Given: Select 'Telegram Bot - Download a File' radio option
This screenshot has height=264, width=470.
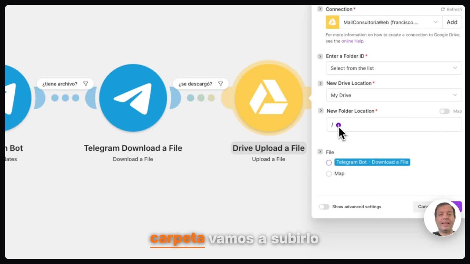Looking at the screenshot, I should [329, 162].
